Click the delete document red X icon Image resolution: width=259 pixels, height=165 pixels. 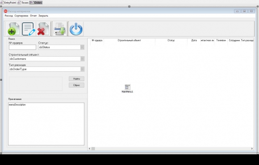[x=43, y=29]
